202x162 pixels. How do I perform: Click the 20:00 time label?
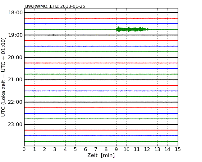point(15,58)
